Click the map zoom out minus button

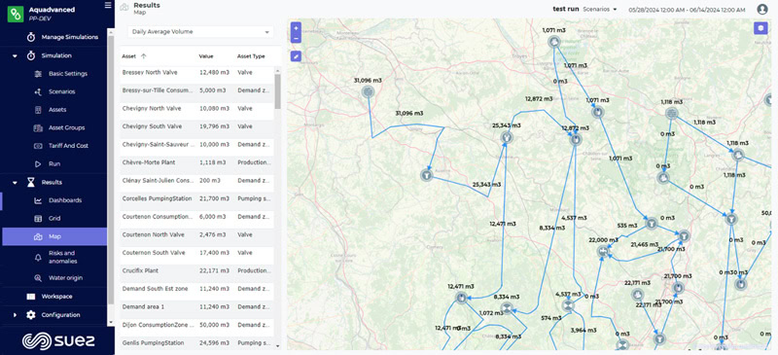(x=297, y=38)
